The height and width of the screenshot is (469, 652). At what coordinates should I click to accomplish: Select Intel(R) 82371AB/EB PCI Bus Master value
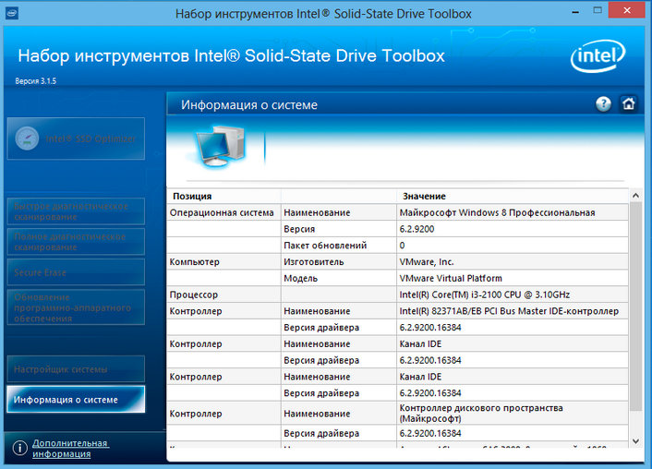pyautogui.click(x=509, y=311)
